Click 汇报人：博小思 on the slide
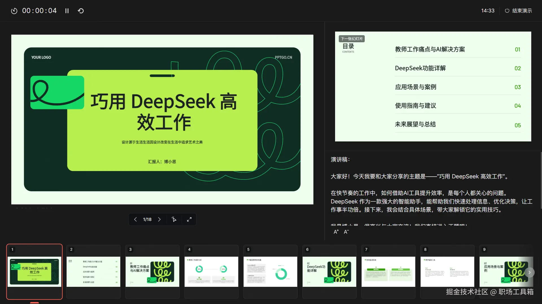This screenshot has height=304, width=542. pyautogui.click(x=162, y=162)
